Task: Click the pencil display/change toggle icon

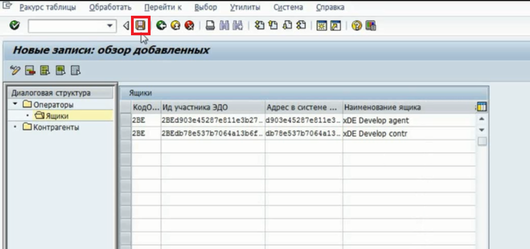Action: (15, 70)
